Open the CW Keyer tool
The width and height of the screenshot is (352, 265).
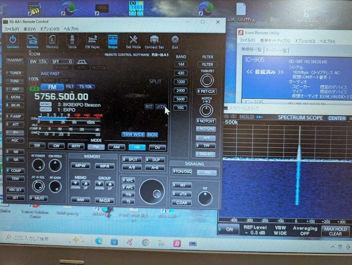pyautogui.click(x=93, y=41)
